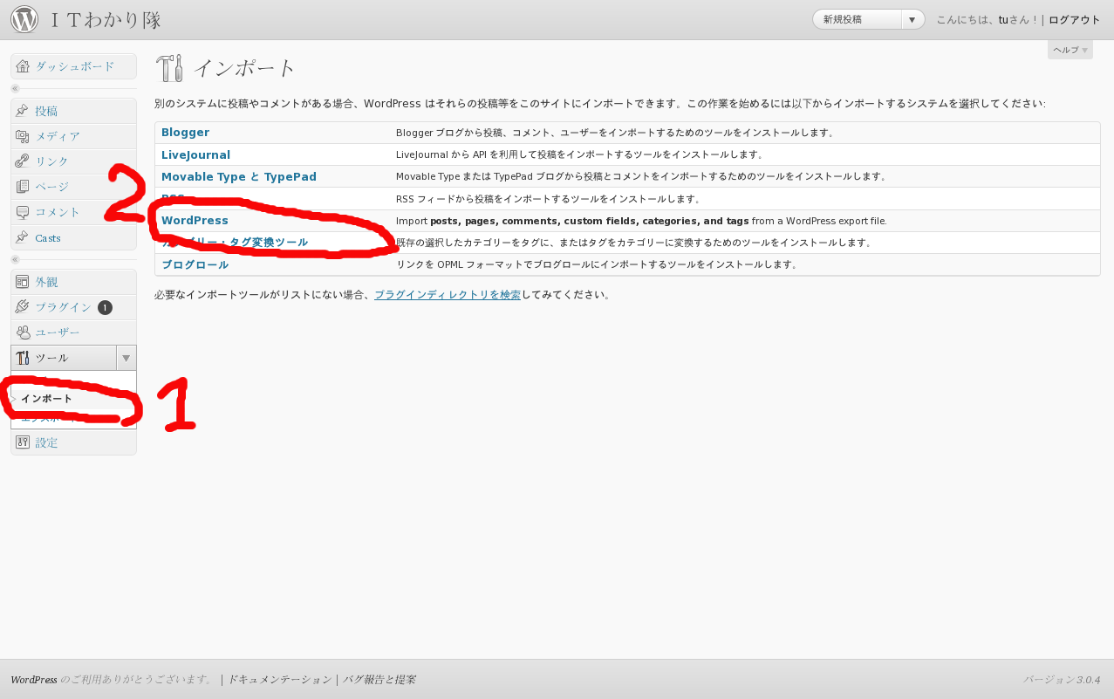Click the ログアウト link

[1074, 19]
